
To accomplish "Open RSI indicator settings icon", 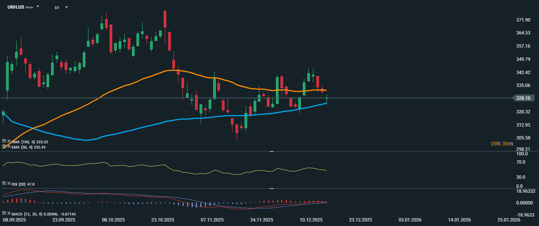I will 4,183.
